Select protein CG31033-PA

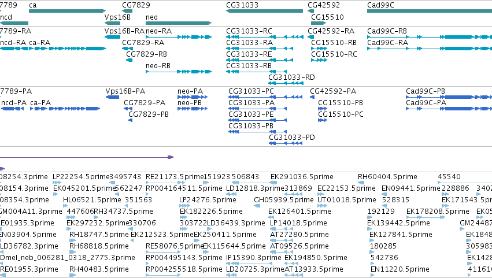coord(257,109)
